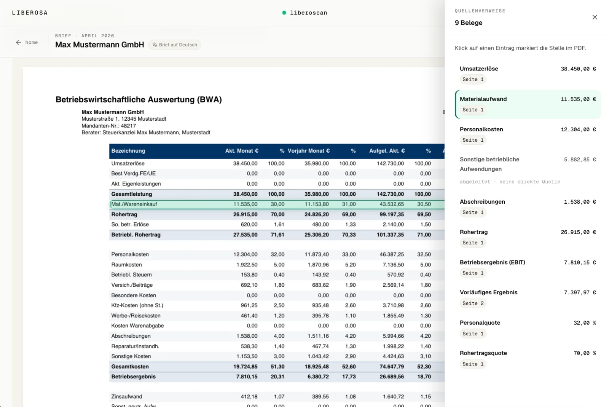This screenshot has height=407, width=609.
Task: Select the Personalkosten source entry
Action: (x=528, y=134)
